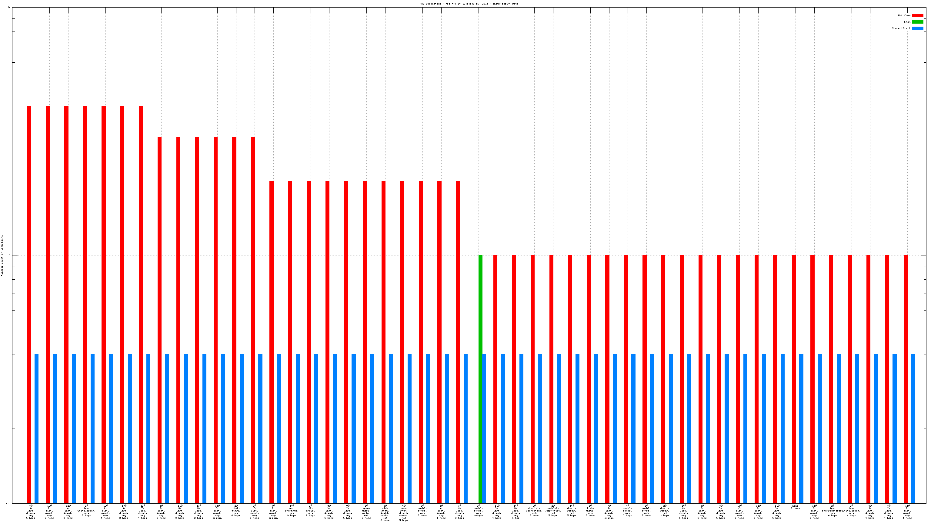Viewport: 931px width, 523px height.
Task: Click the zen.spamhaus.org 9 hops label
Action: (292, 511)
